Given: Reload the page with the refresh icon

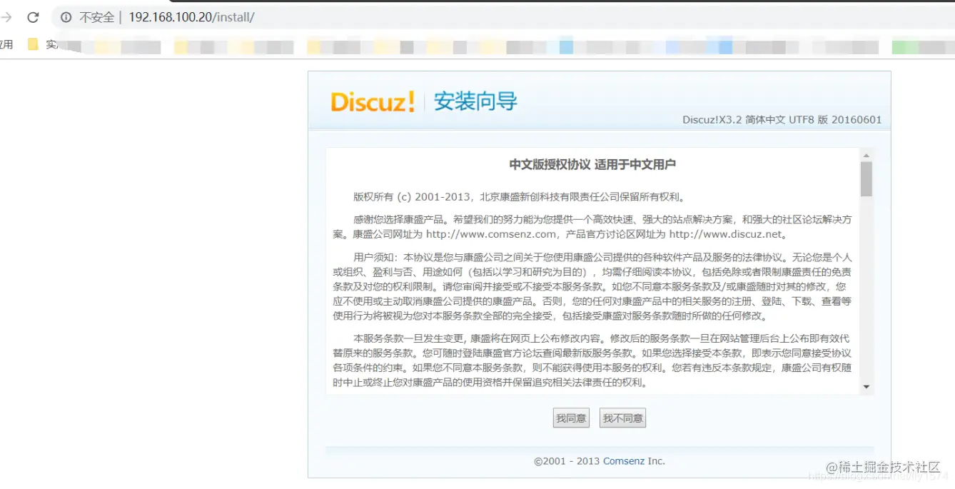Looking at the screenshot, I should tap(33, 17).
